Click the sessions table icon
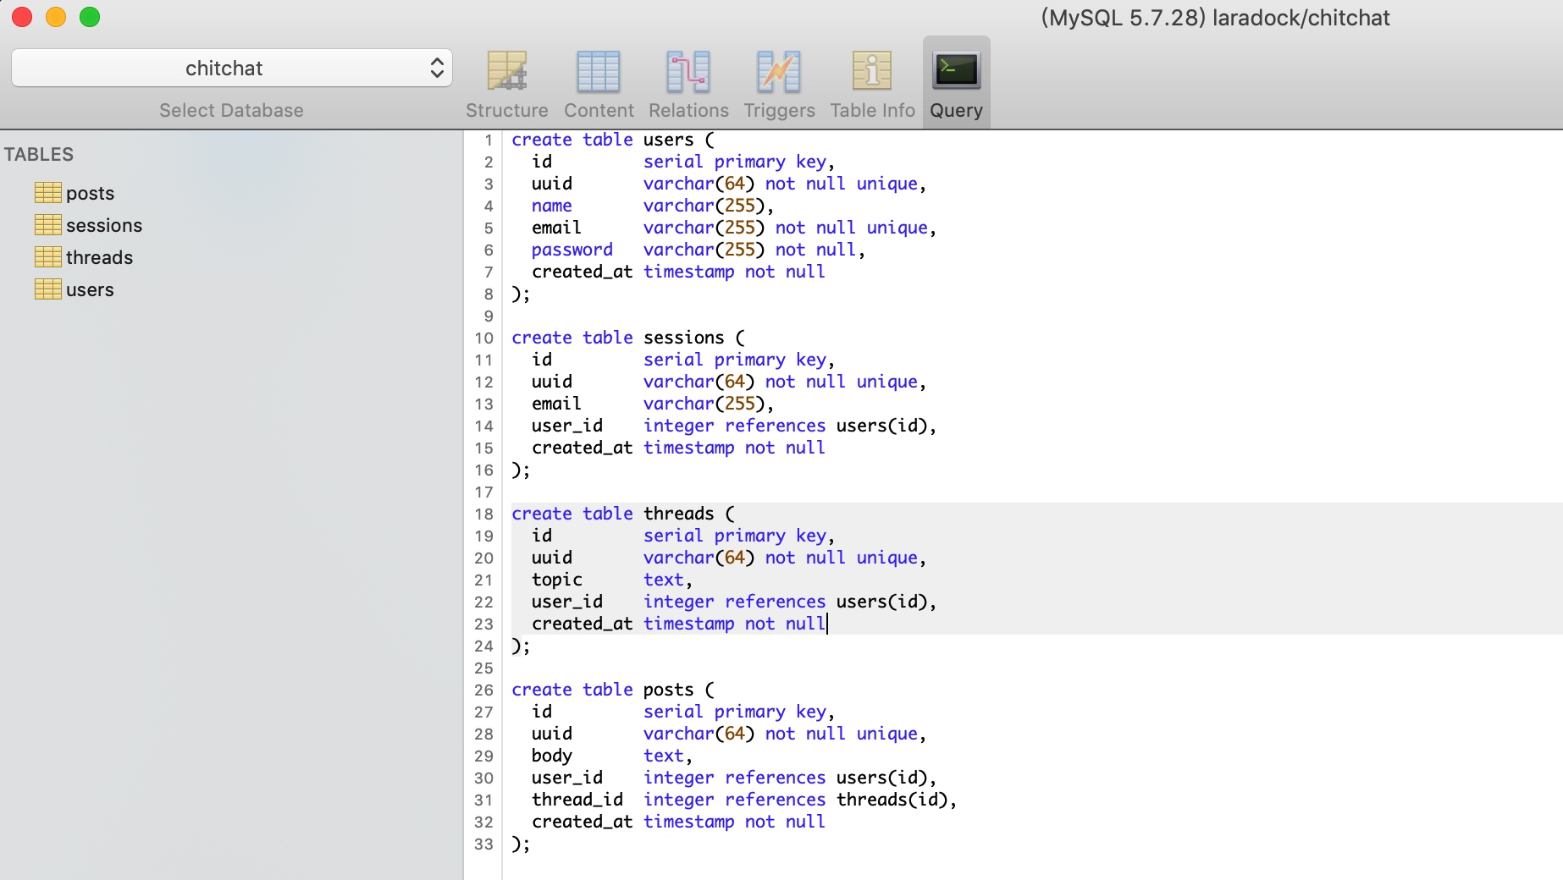 pos(48,225)
